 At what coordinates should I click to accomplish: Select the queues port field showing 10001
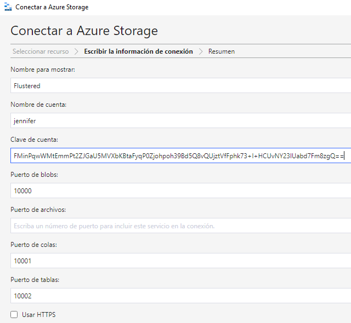click(180, 261)
